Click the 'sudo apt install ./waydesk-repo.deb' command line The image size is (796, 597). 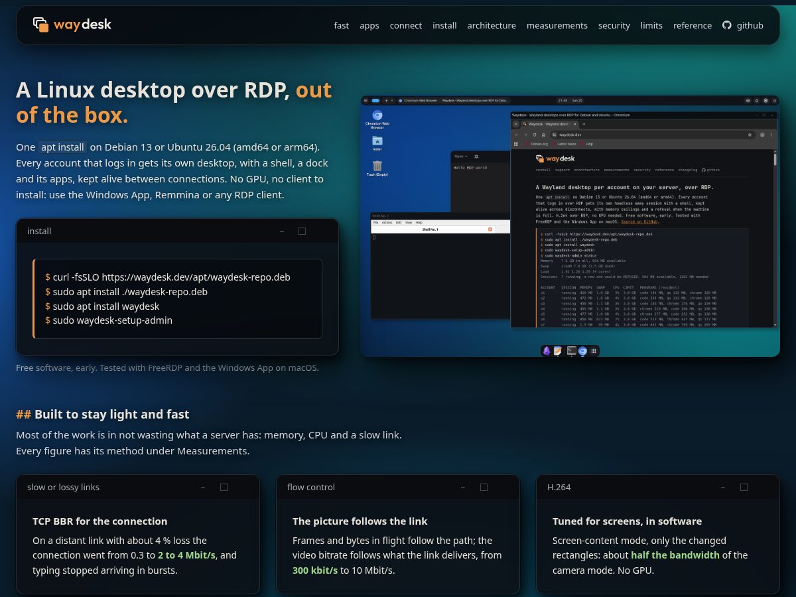click(x=126, y=292)
